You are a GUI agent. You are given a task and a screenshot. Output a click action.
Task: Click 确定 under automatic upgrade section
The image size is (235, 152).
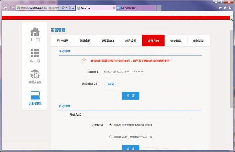pos(130,148)
